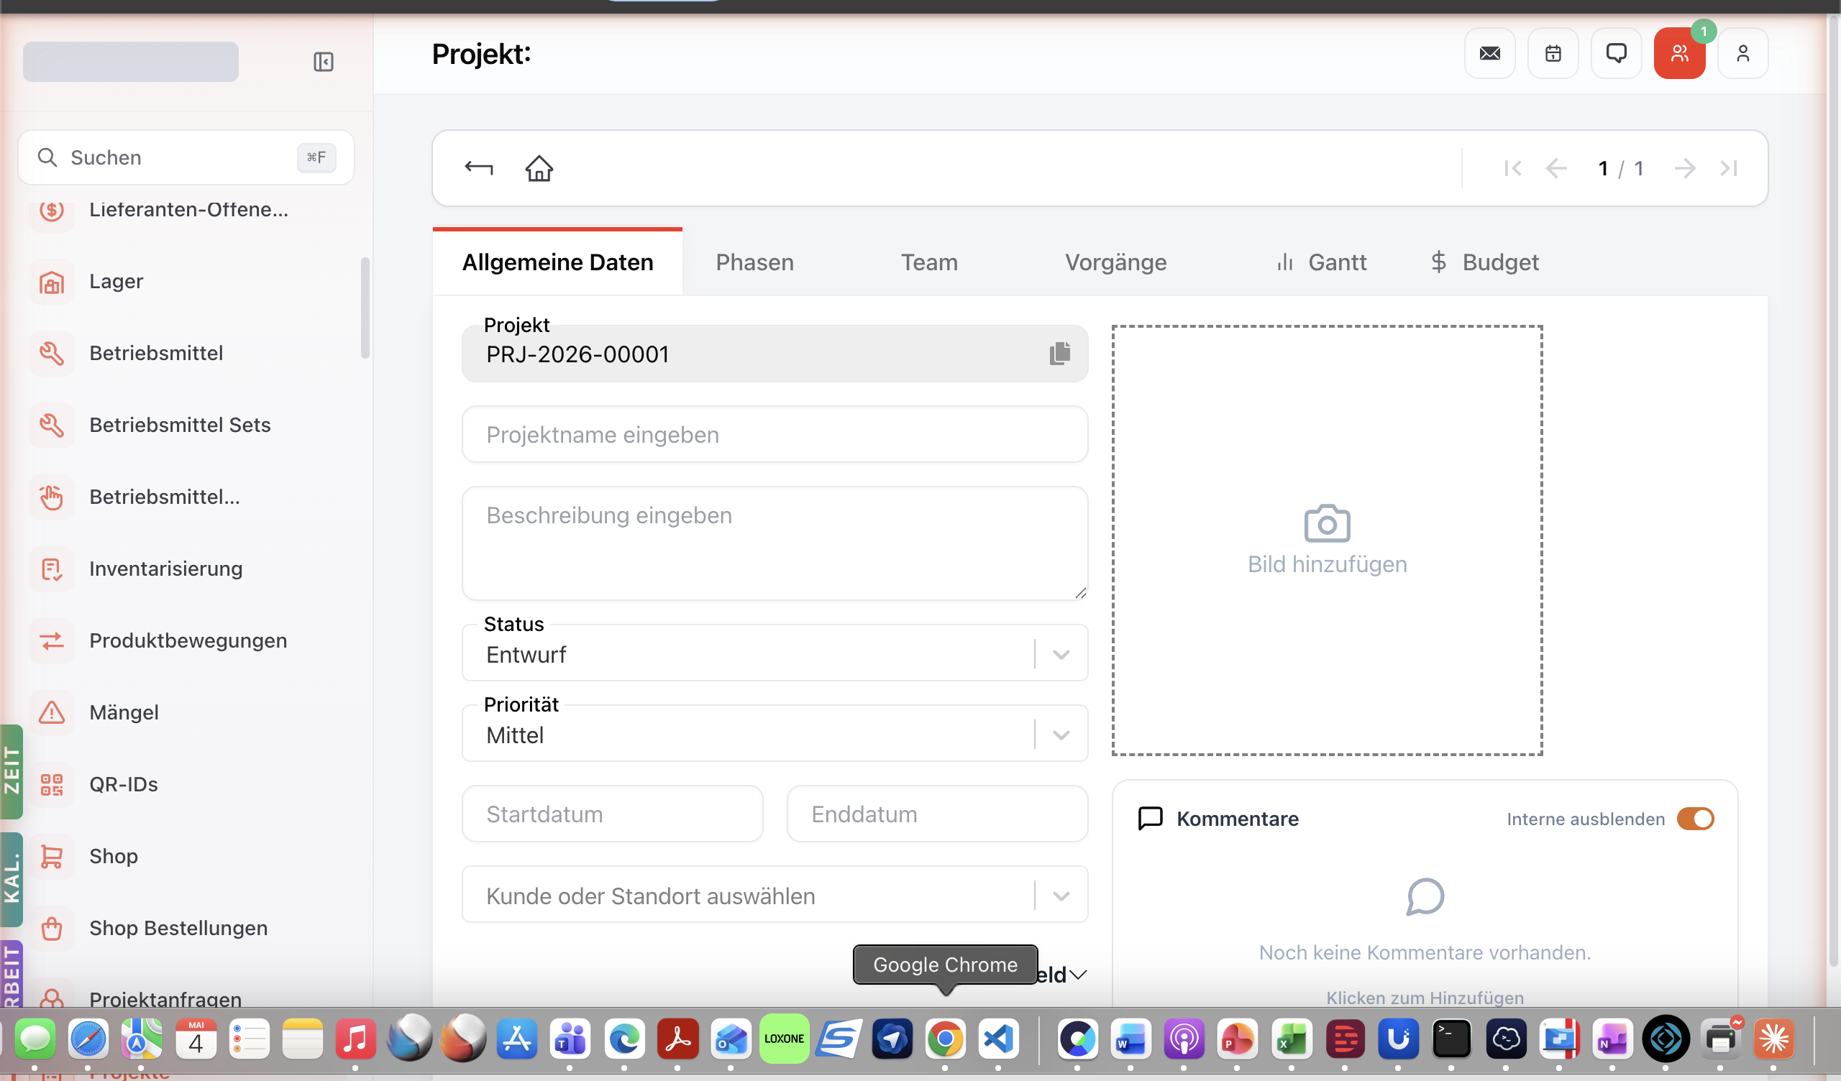Toggle Interne ausblenden switch
This screenshot has width=1841, height=1081.
click(1695, 819)
